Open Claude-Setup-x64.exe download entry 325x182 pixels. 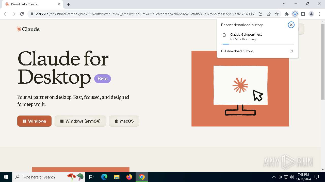click(257, 37)
